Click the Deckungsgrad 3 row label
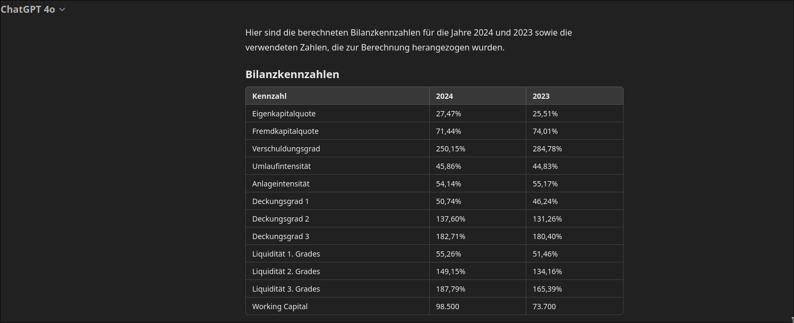This screenshot has height=323, width=794. pyautogui.click(x=281, y=236)
